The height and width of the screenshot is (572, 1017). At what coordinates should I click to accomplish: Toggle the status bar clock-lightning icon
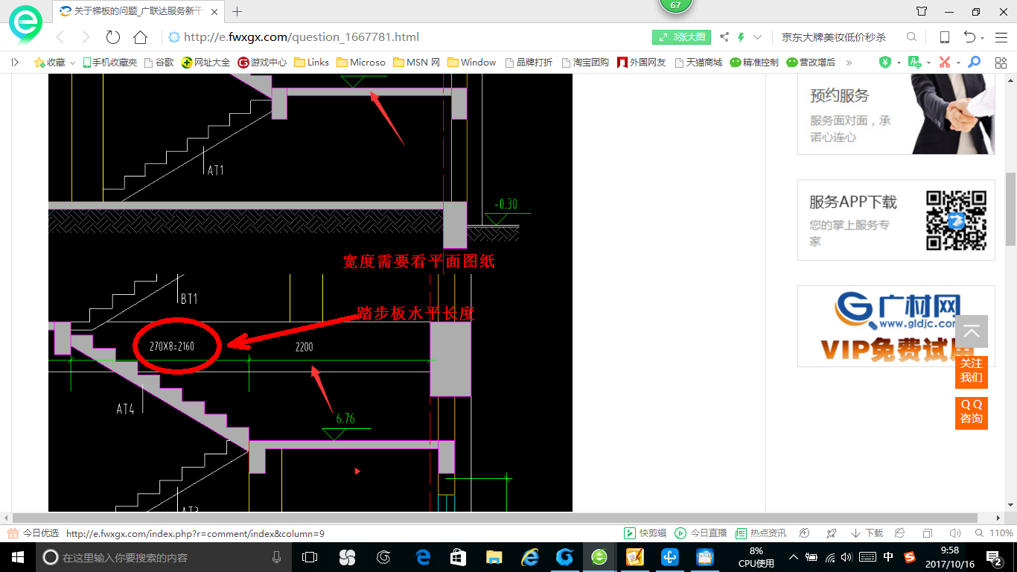(x=804, y=533)
